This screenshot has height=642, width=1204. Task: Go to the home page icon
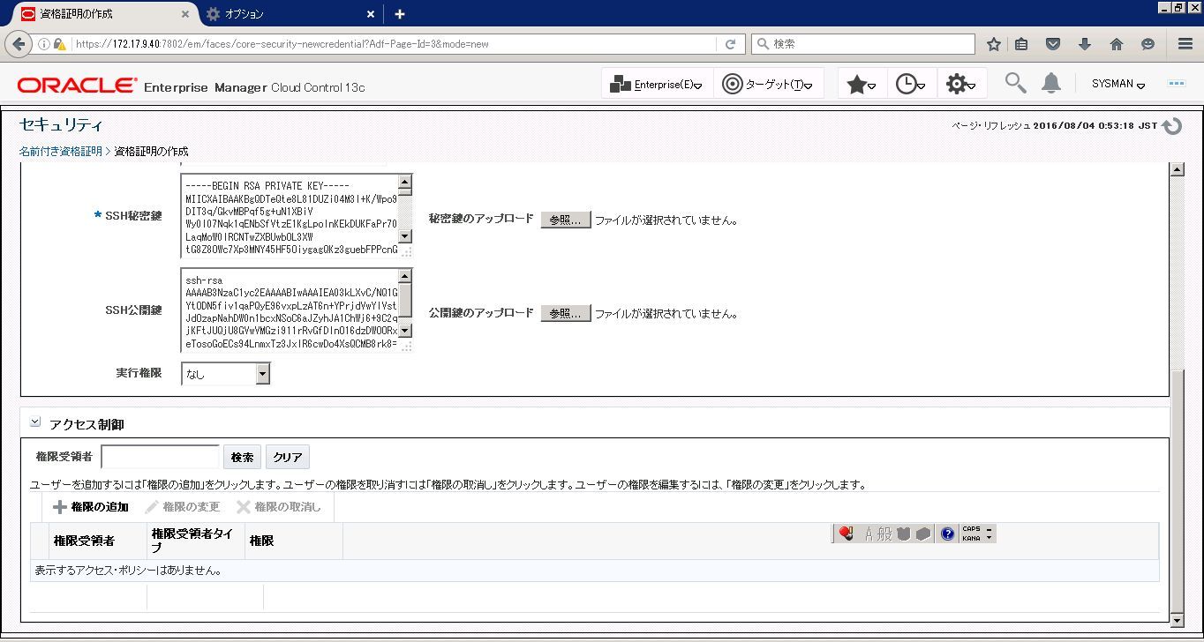coord(1117,43)
